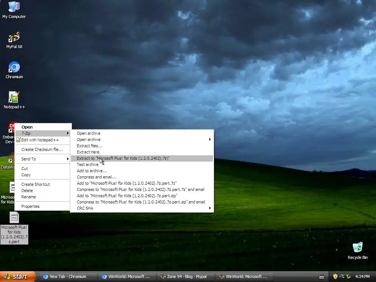376x282 pixels.
Task: Expand the Open archive submenu with arrow
Action: click(142, 140)
